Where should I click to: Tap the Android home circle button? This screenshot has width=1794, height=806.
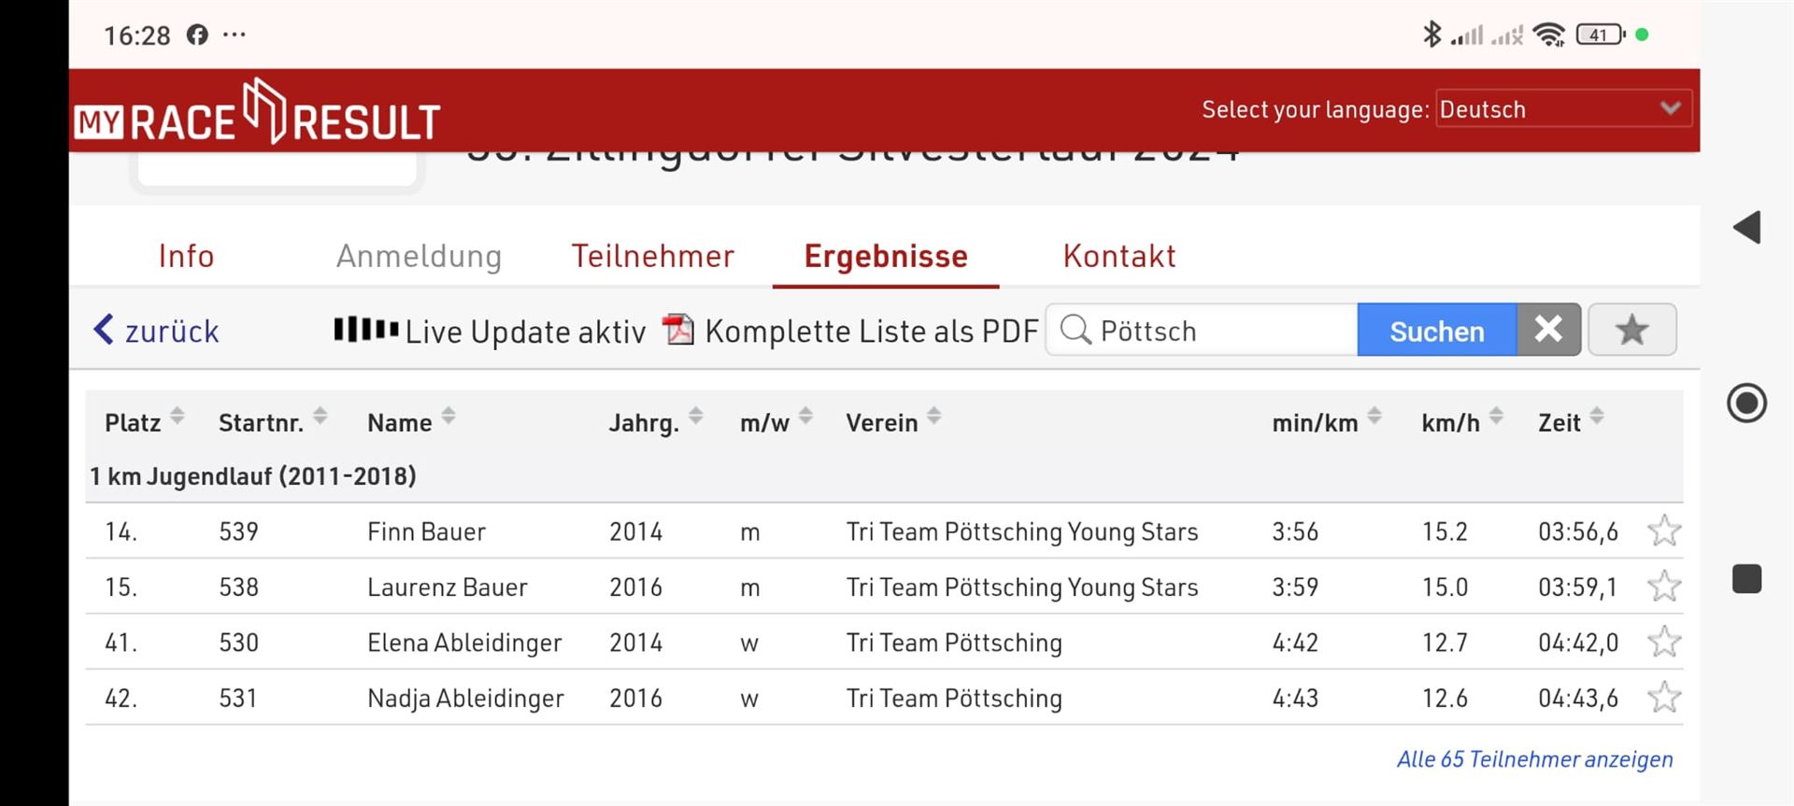(x=1746, y=403)
